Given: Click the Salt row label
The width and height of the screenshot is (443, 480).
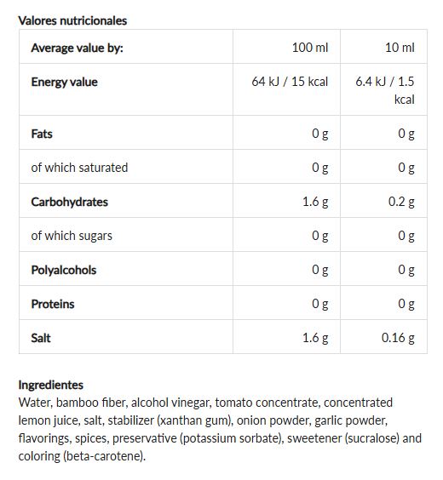Looking at the screenshot, I should point(41,338).
